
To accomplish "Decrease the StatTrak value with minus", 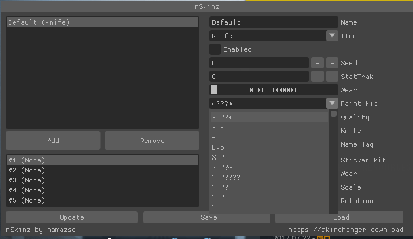I will [x=317, y=77].
